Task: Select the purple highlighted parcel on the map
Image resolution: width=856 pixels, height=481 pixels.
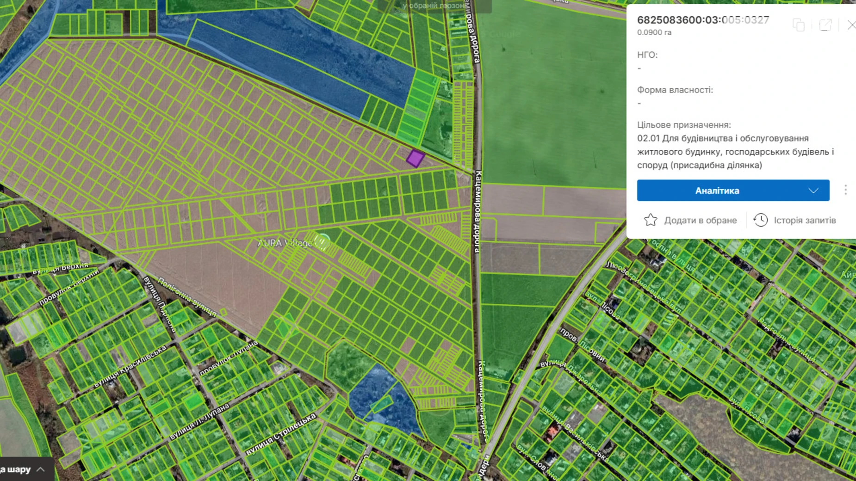Action: click(x=415, y=159)
